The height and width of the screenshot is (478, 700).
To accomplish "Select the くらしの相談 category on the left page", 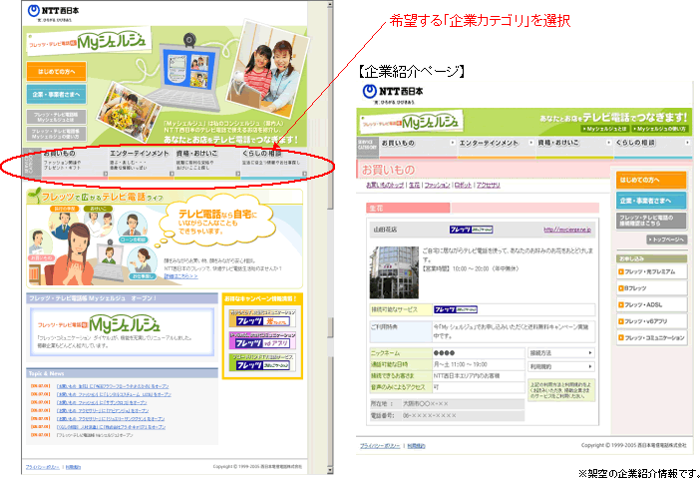I will pyautogui.click(x=274, y=162).
